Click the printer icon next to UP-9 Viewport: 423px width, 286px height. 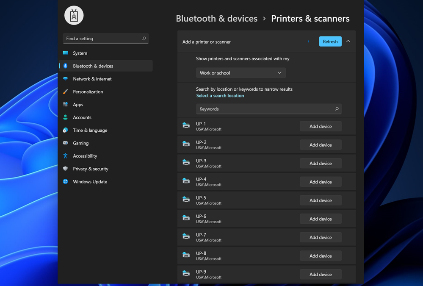(x=186, y=273)
